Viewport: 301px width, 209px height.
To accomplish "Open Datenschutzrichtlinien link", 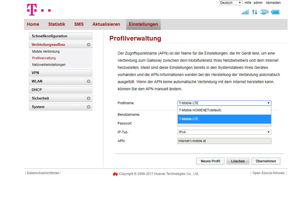I will pos(43,173).
